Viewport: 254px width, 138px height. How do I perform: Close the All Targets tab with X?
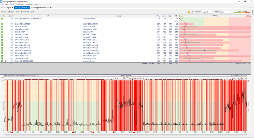[x=12, y=8]
